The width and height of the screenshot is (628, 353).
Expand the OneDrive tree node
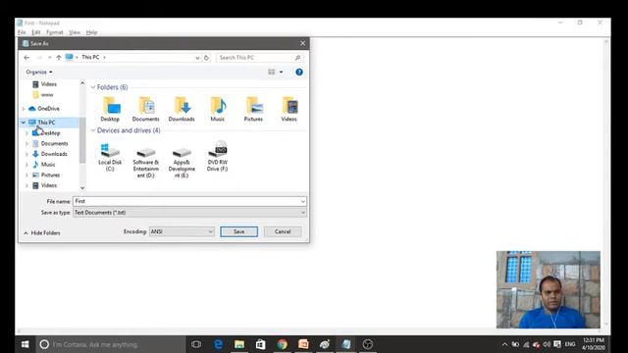(24, 109)
